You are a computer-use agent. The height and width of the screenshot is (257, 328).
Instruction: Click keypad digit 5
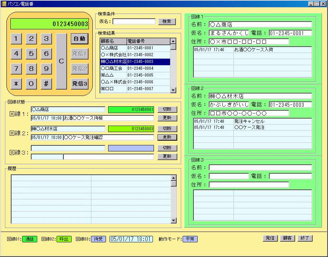[x=31, y=54]
